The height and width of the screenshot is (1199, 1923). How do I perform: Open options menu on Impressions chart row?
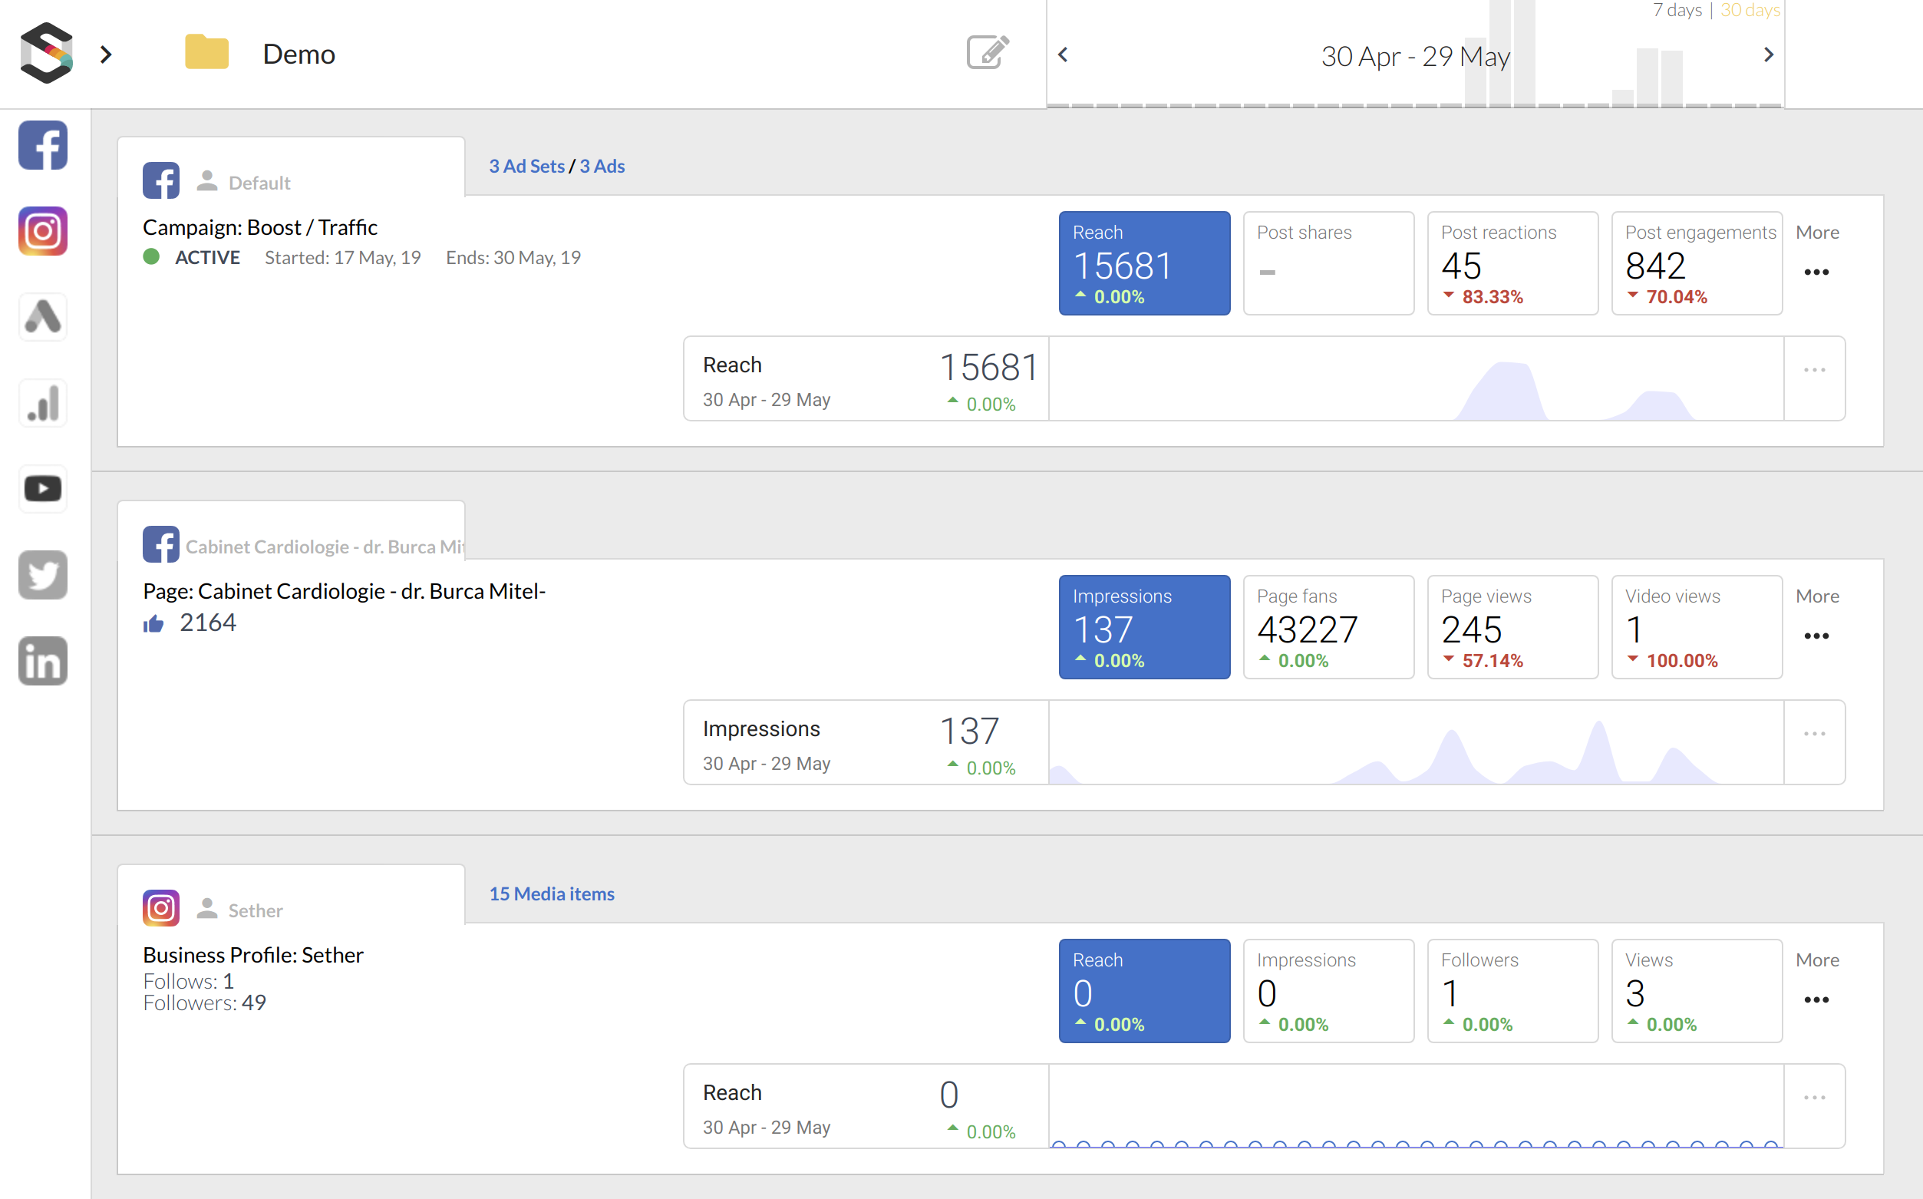click(x=1813, y=735)
